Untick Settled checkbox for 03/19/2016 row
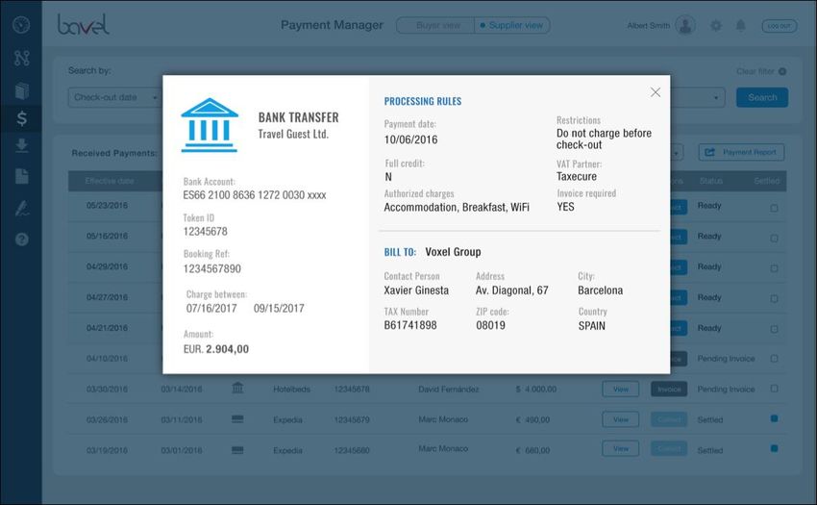 [x=775, y=448]
